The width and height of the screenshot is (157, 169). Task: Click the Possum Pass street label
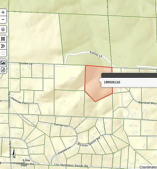pos(20,101)
